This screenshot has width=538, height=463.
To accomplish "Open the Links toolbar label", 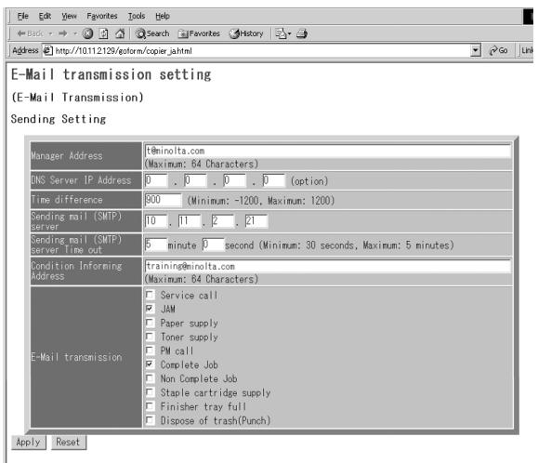I will click(x=528, y=51).
